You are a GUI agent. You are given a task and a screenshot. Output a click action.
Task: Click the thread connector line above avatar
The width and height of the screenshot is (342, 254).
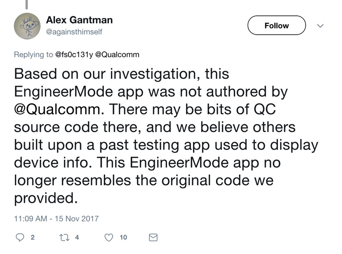click(x=26, y=4)
